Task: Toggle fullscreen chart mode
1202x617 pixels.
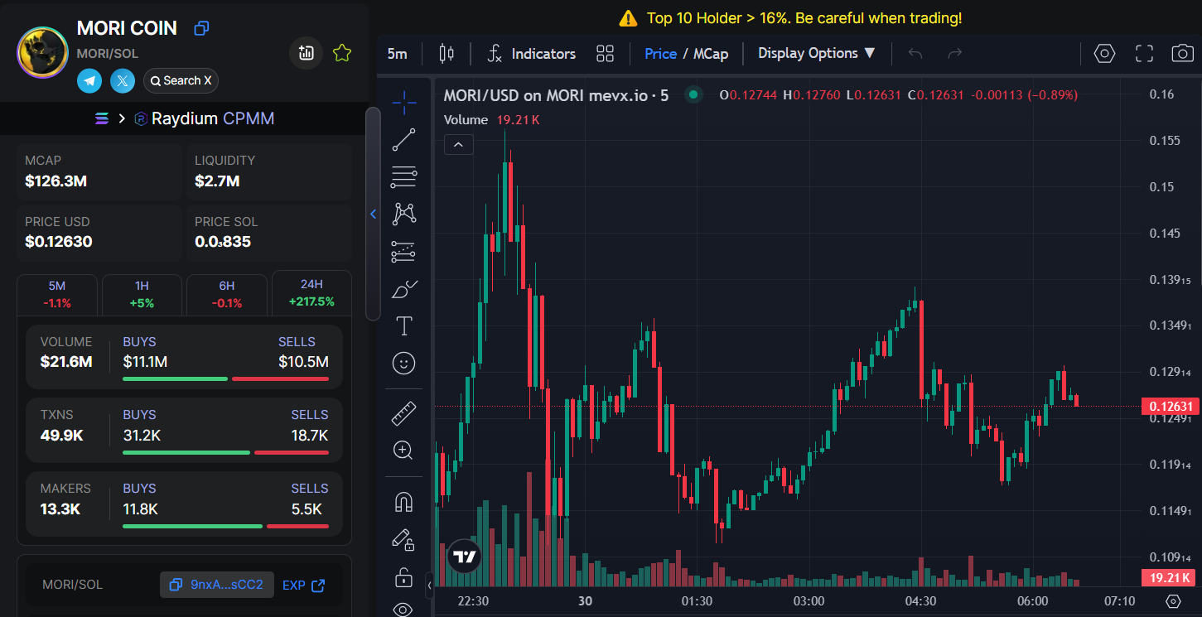Action: (x=1144, y=54)
